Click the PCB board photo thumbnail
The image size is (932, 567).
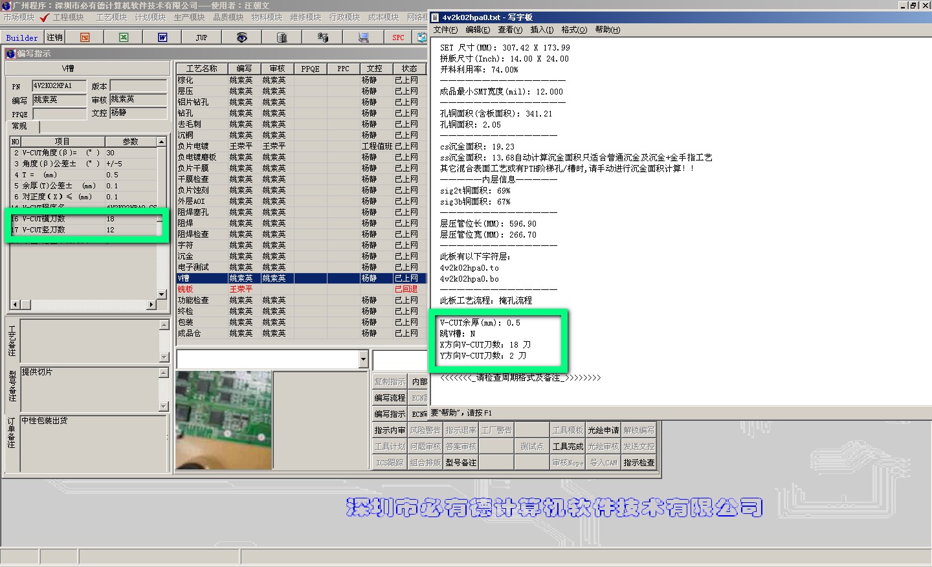223,419
